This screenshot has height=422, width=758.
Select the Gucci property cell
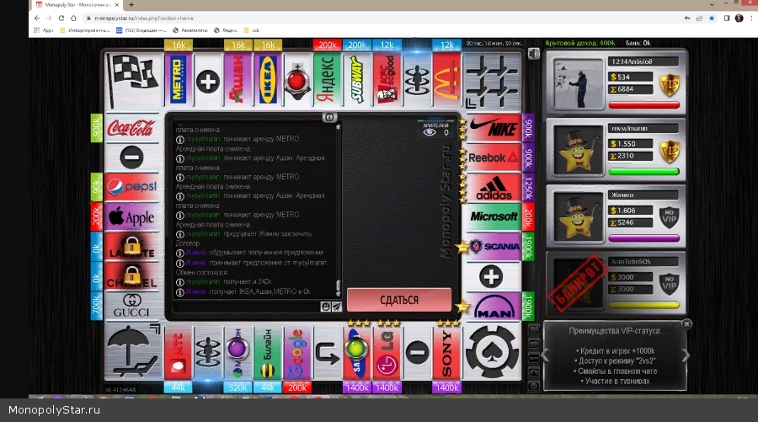(131, 306)
